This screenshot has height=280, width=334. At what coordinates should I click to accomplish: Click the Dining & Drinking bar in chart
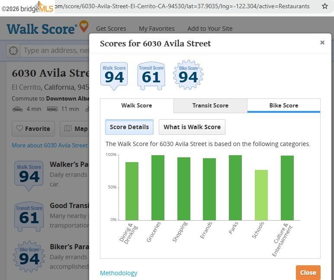coord(132,191)
